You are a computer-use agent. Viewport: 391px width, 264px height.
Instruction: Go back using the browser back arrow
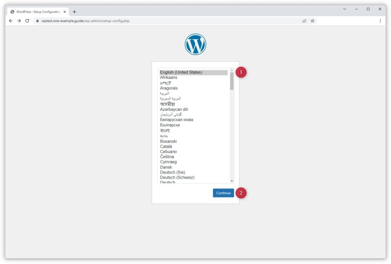(11, 21)
